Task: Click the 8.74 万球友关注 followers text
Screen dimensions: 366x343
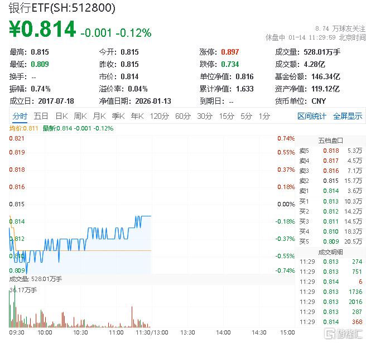Action: (x=340, y=28)
